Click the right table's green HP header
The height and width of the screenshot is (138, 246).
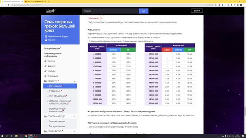tap(189, 50)
